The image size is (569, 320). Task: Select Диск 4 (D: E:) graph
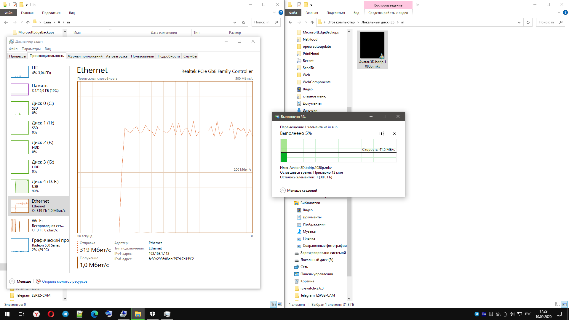pyautogui.click(x=39, y=186)
